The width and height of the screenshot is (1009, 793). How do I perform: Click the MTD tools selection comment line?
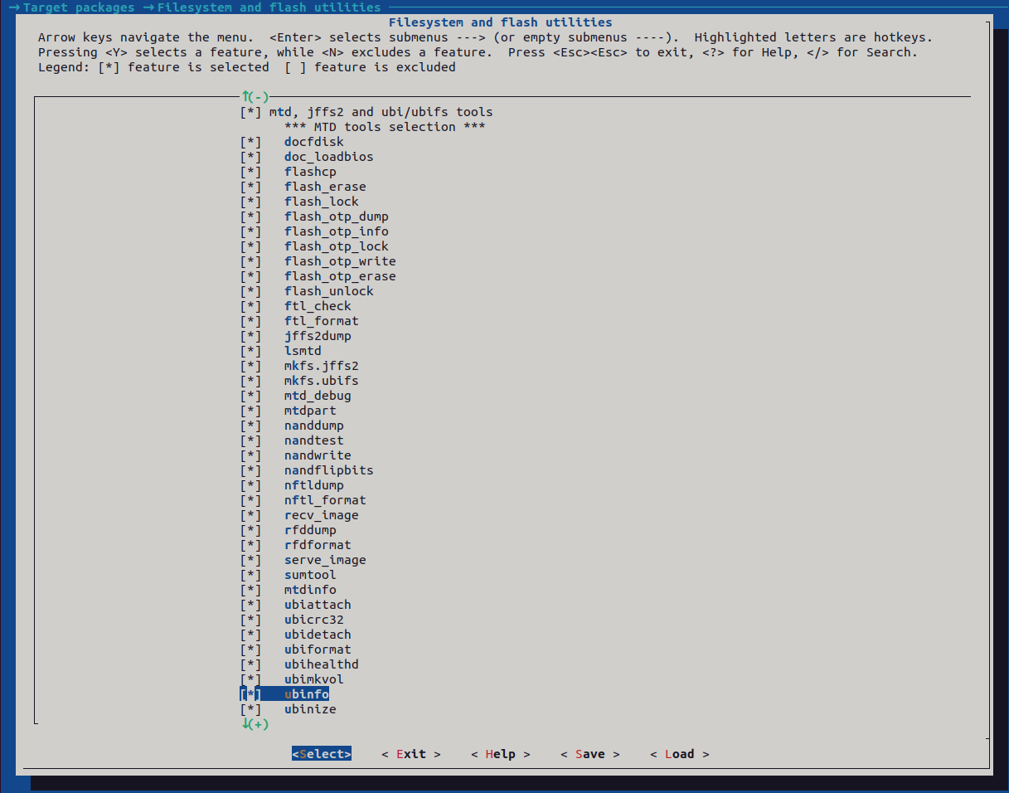click(385, 127)
